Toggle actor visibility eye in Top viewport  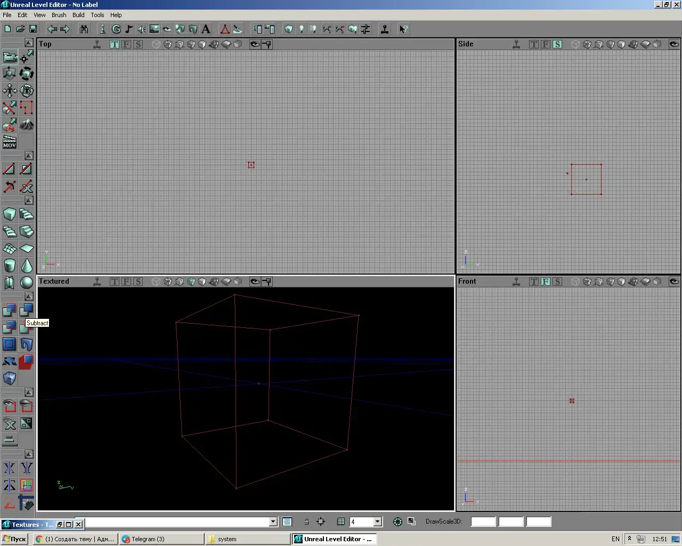[255, 44]
